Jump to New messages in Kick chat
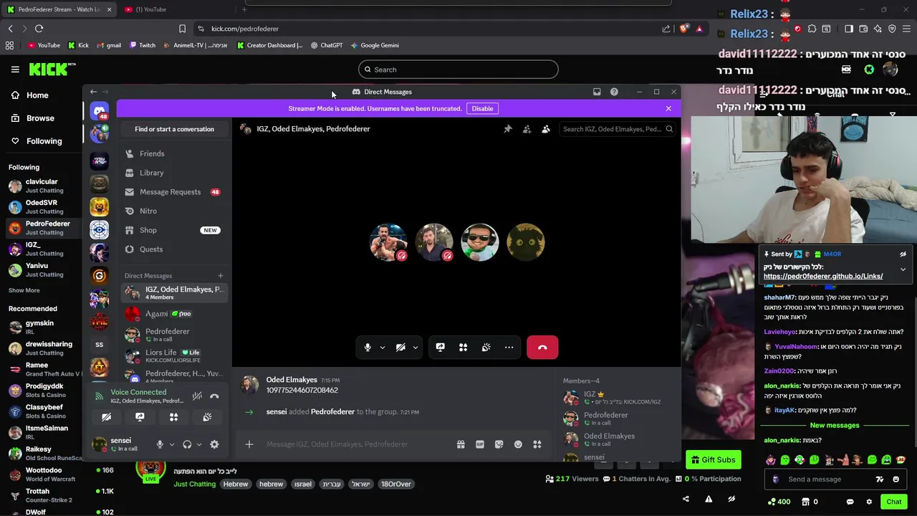The width and height of the screenshot is (917, 516). tap(834, 425)
